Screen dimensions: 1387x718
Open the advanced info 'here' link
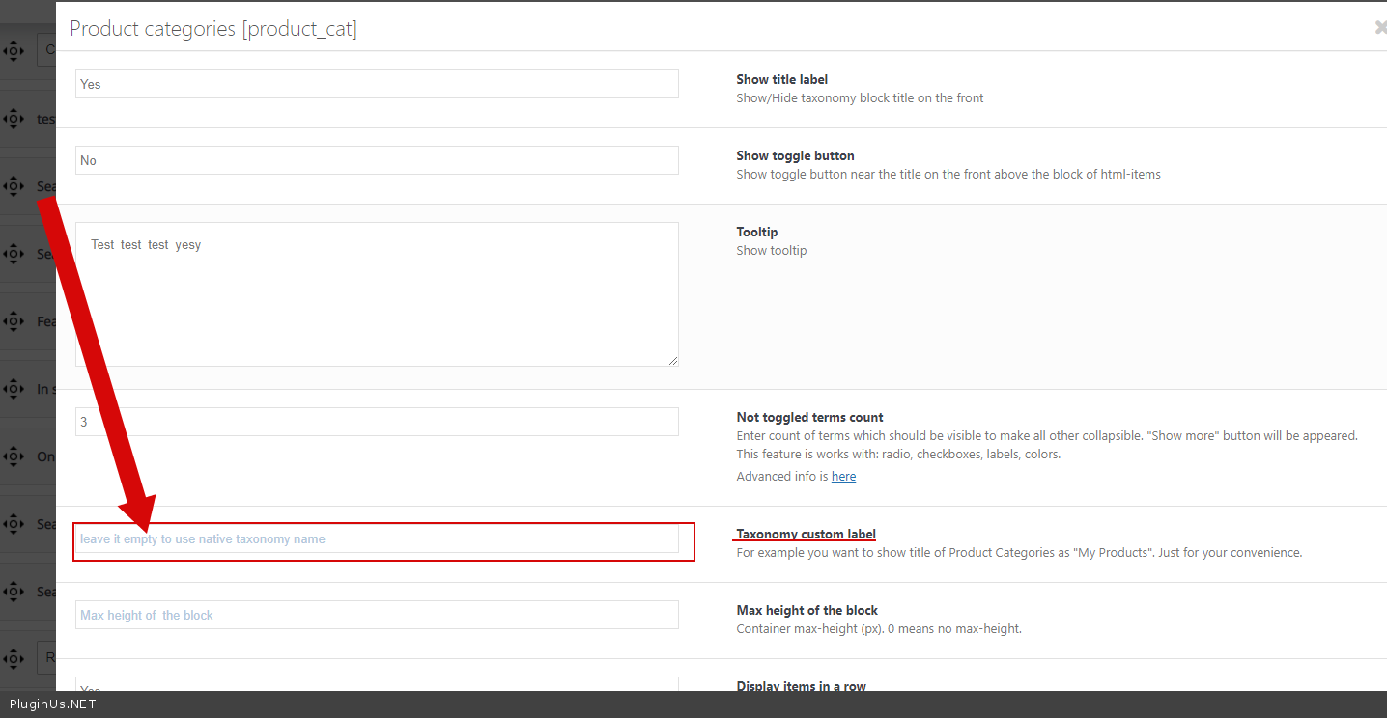coord(843,476)
